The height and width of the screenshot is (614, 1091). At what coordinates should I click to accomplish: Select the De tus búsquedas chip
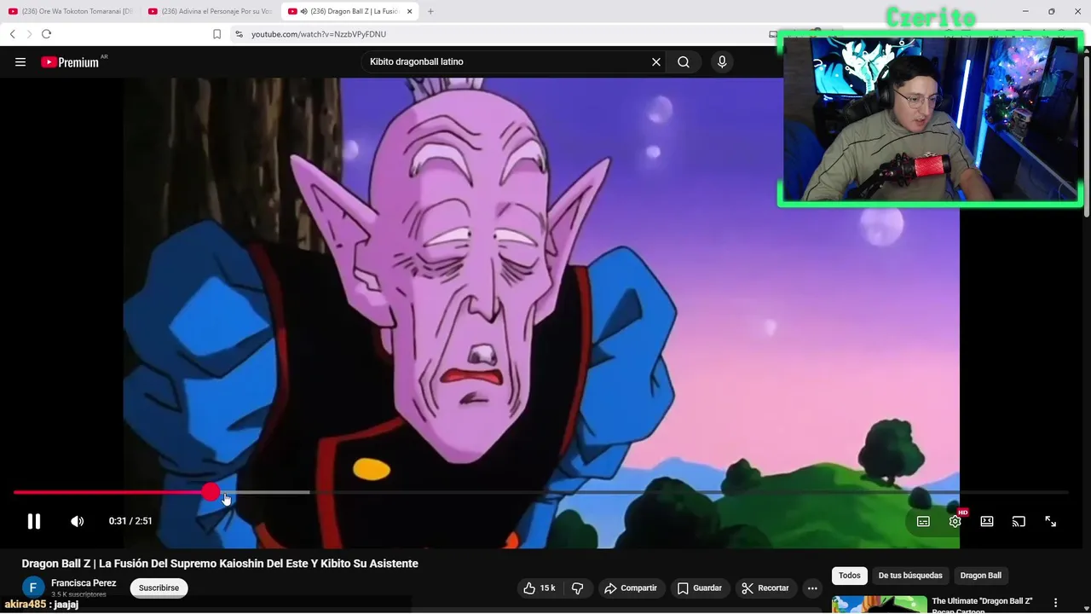tap(910, 576)
